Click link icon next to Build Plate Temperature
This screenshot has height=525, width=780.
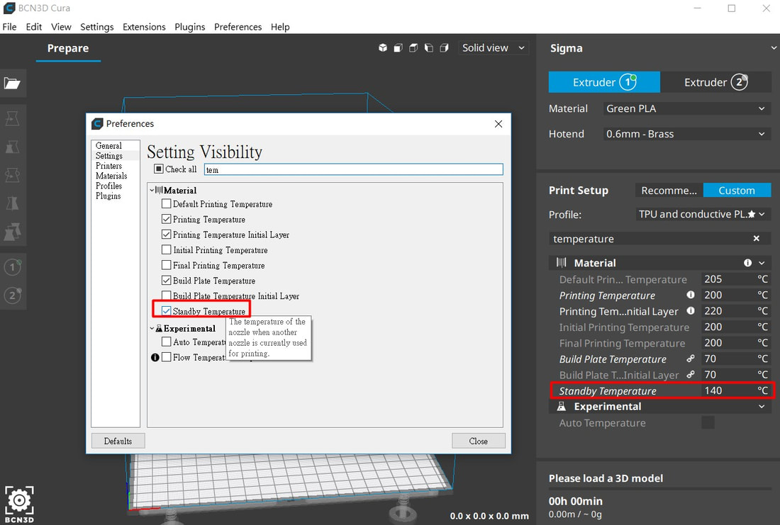pos(690,359)
